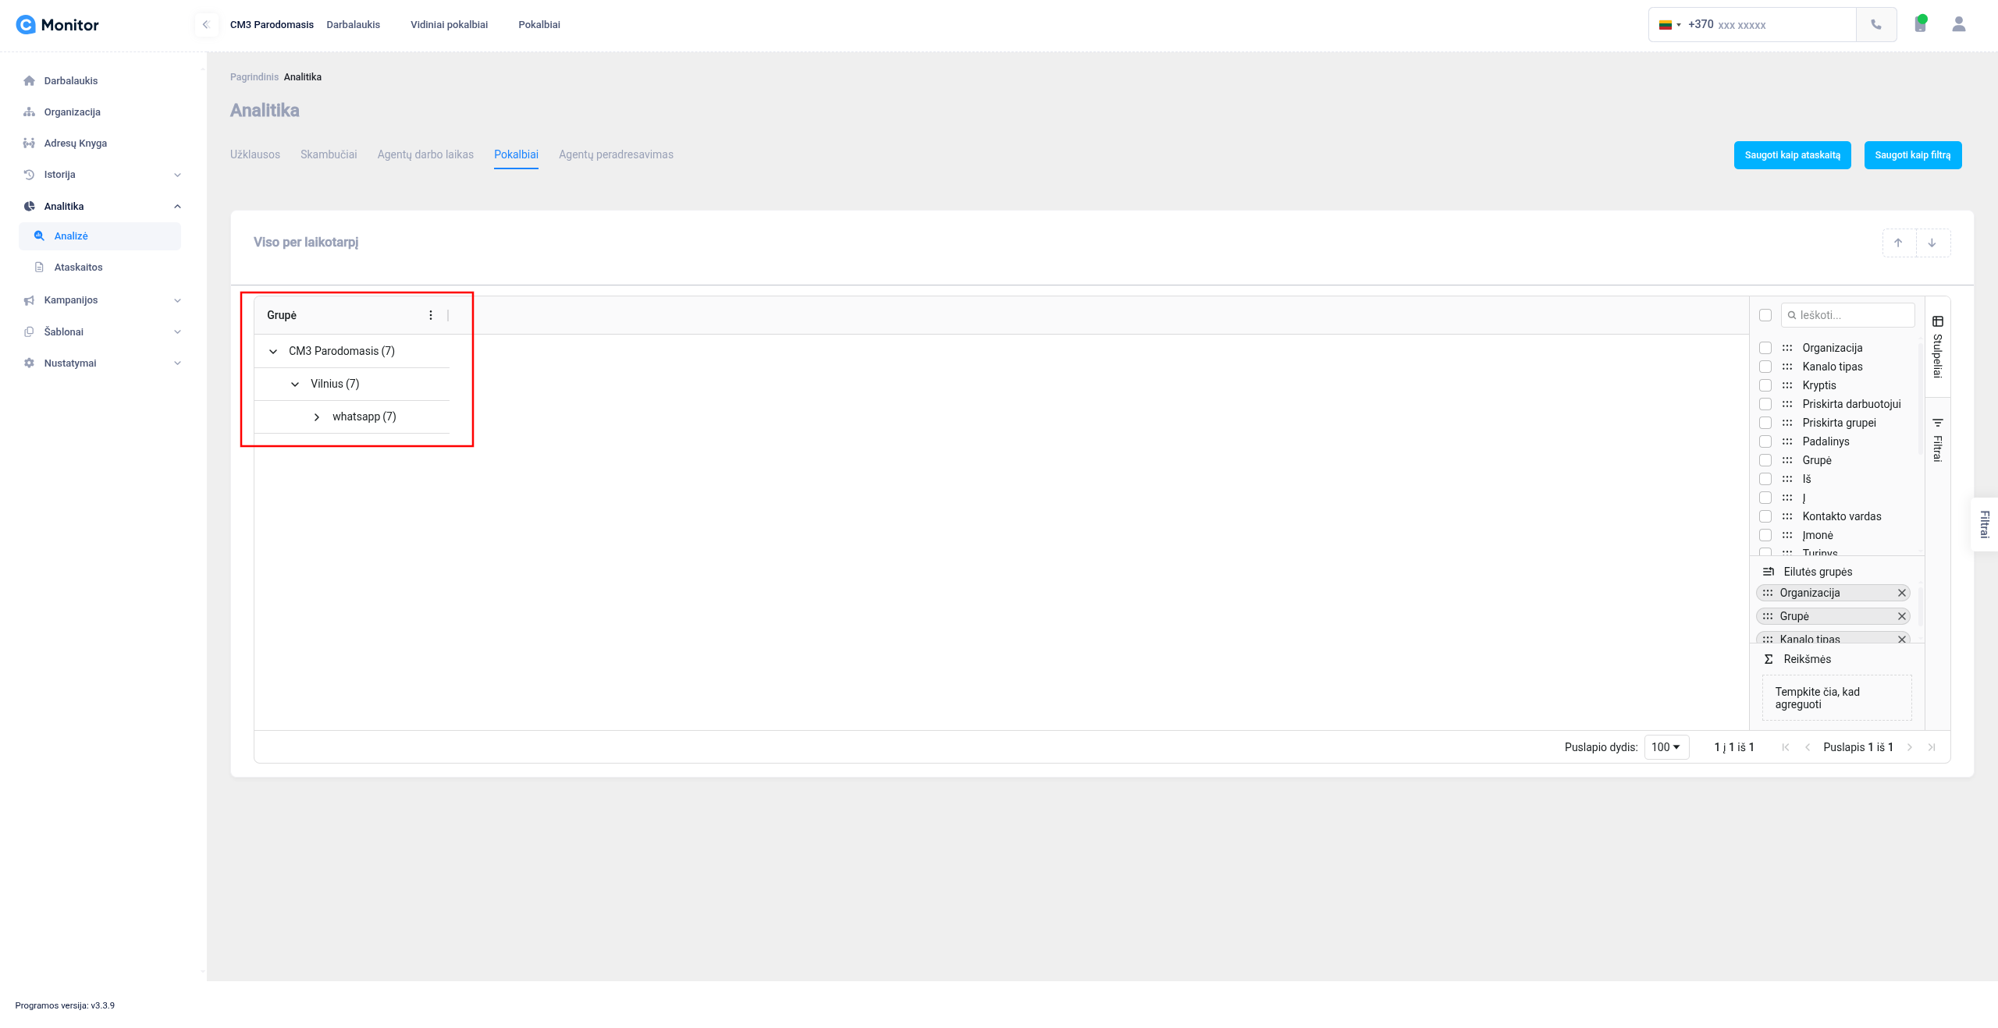Screen dimensions: 1998x1028
Task: Move panel down with the down arrow
Action: click(x=1932, y=243)
